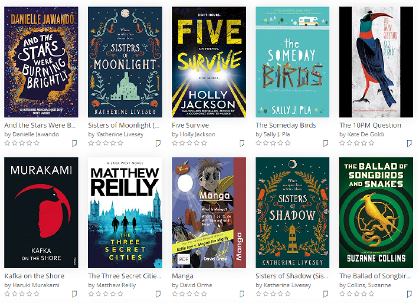Viewport: 419px width, 303px height.
Task: Give Kafka on the Shore one star
Action: [x=7, y=294]
